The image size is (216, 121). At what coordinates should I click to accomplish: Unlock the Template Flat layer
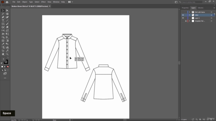(186, 21)
